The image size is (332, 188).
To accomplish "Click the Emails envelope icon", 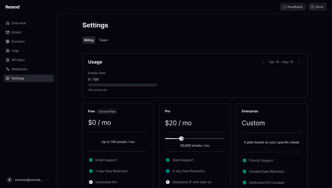I will pyautogui.click(x=8, y=32).
